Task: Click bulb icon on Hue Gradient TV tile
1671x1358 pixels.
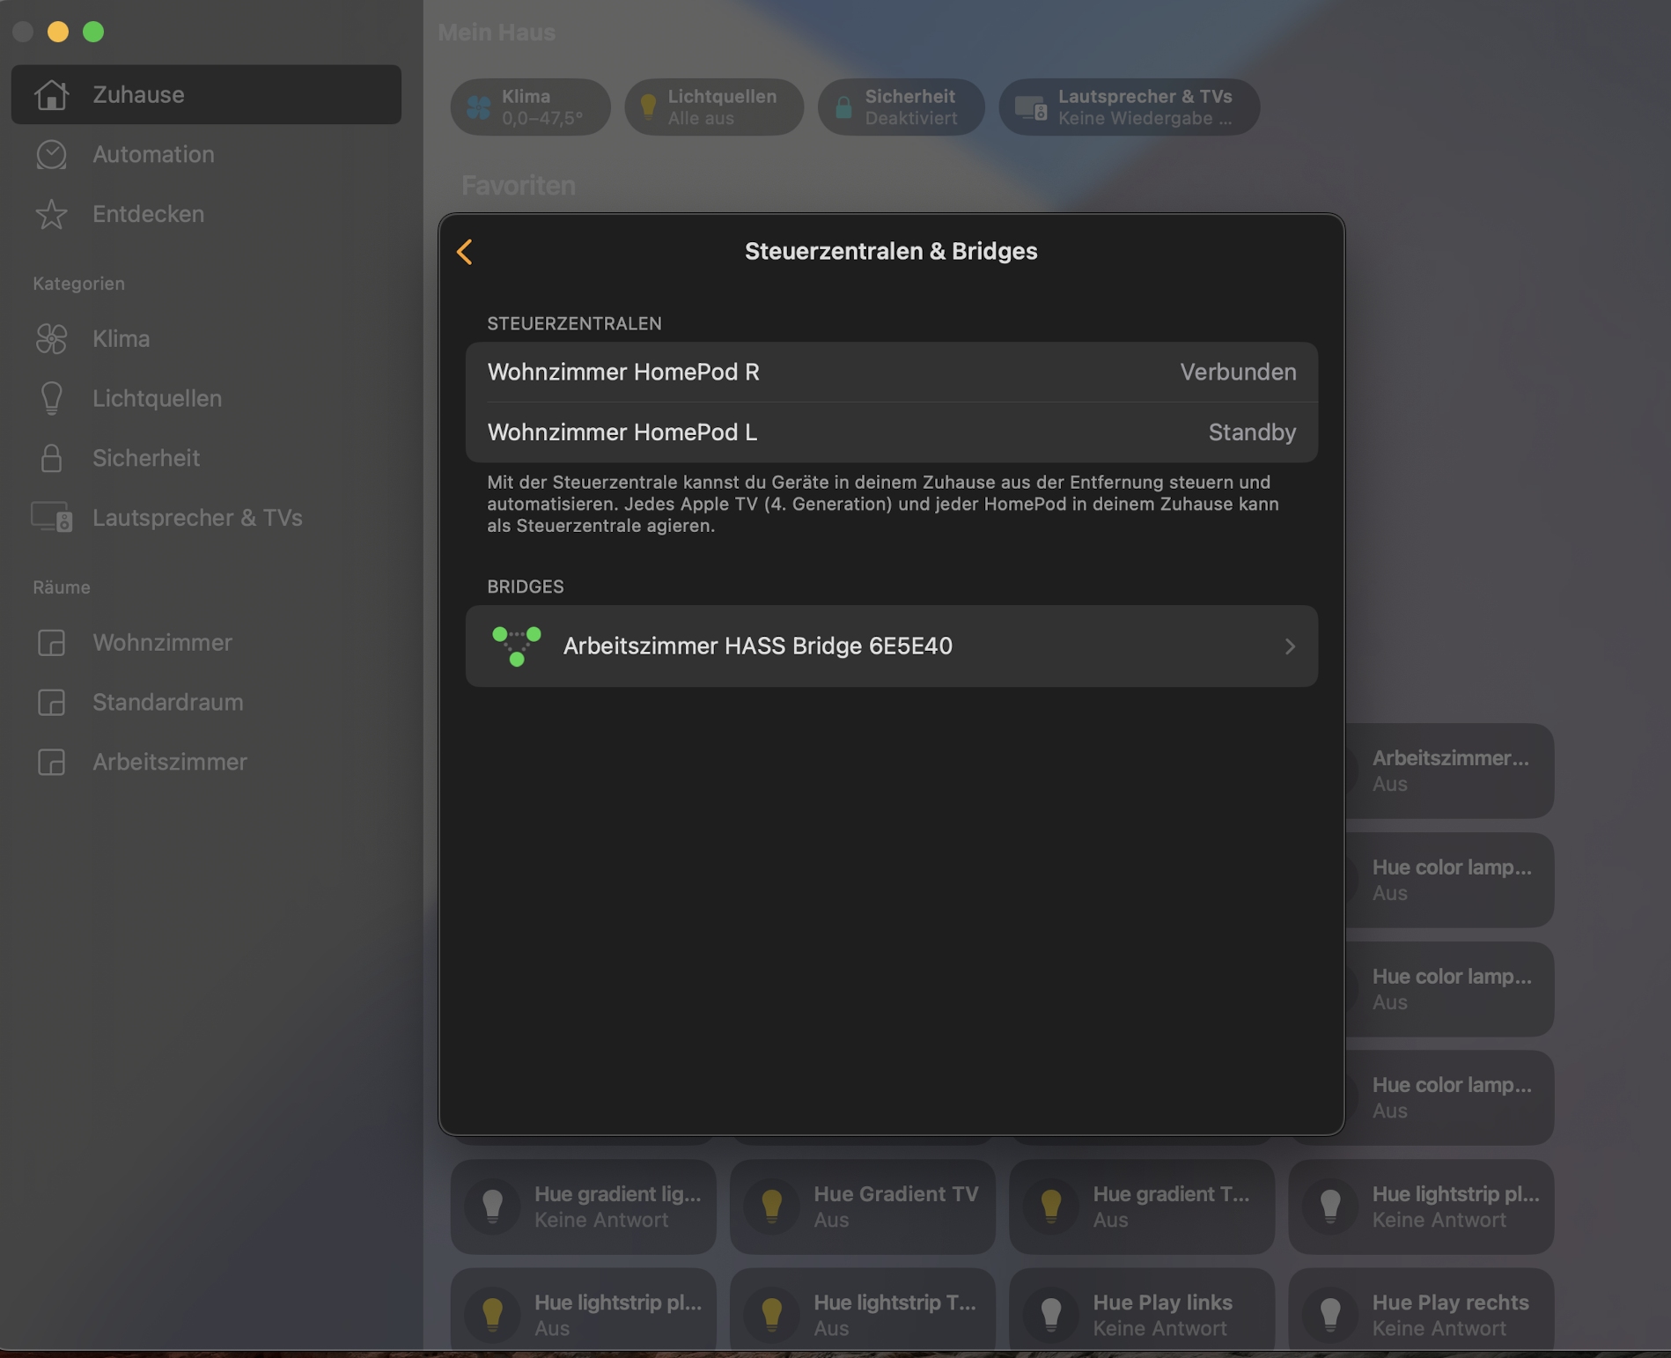Action: point(772,1207)
